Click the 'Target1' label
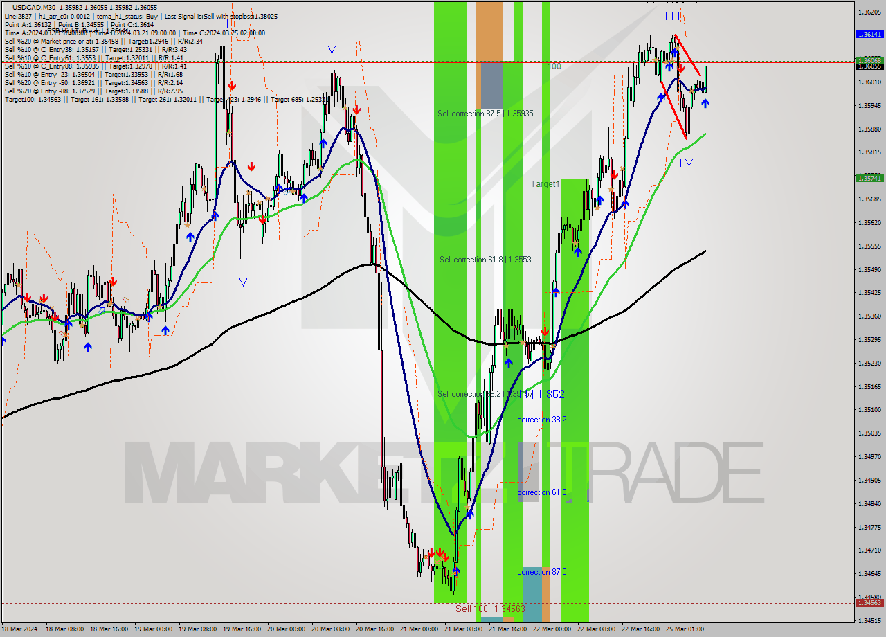 (545, 183)
